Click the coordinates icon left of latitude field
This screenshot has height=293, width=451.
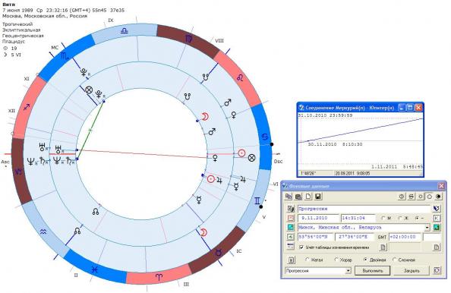click(291, 237)
